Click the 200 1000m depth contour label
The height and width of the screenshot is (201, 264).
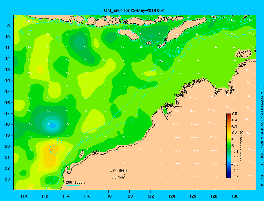click(76, 183)
